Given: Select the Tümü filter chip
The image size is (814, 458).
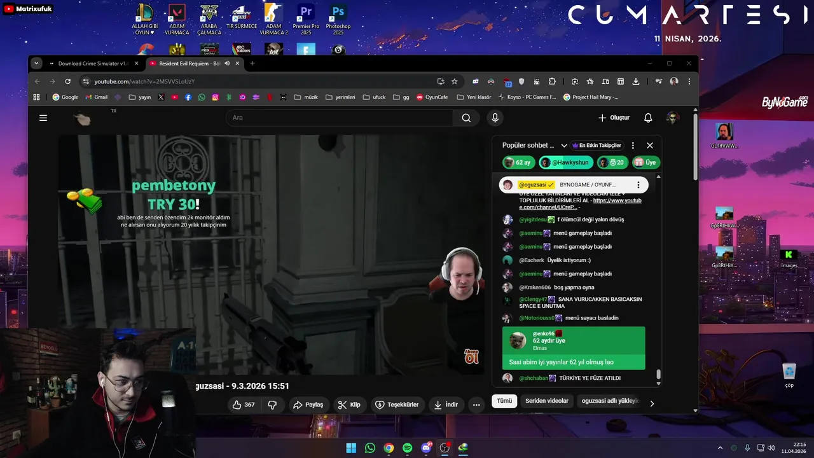Looking at the screenshot, I should [504, 401].
